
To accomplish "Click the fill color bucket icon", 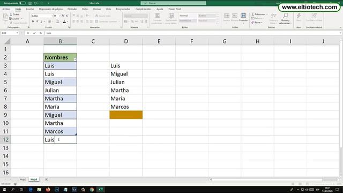I will (58, 21).
